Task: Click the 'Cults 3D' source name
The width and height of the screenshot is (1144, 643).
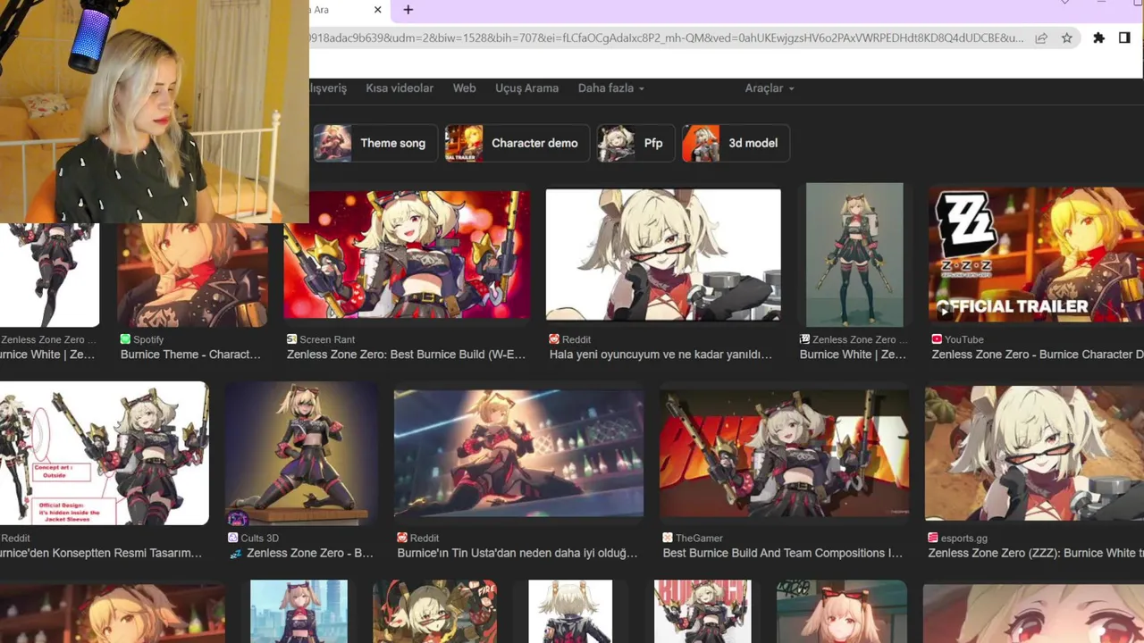Action: point(260,538)
